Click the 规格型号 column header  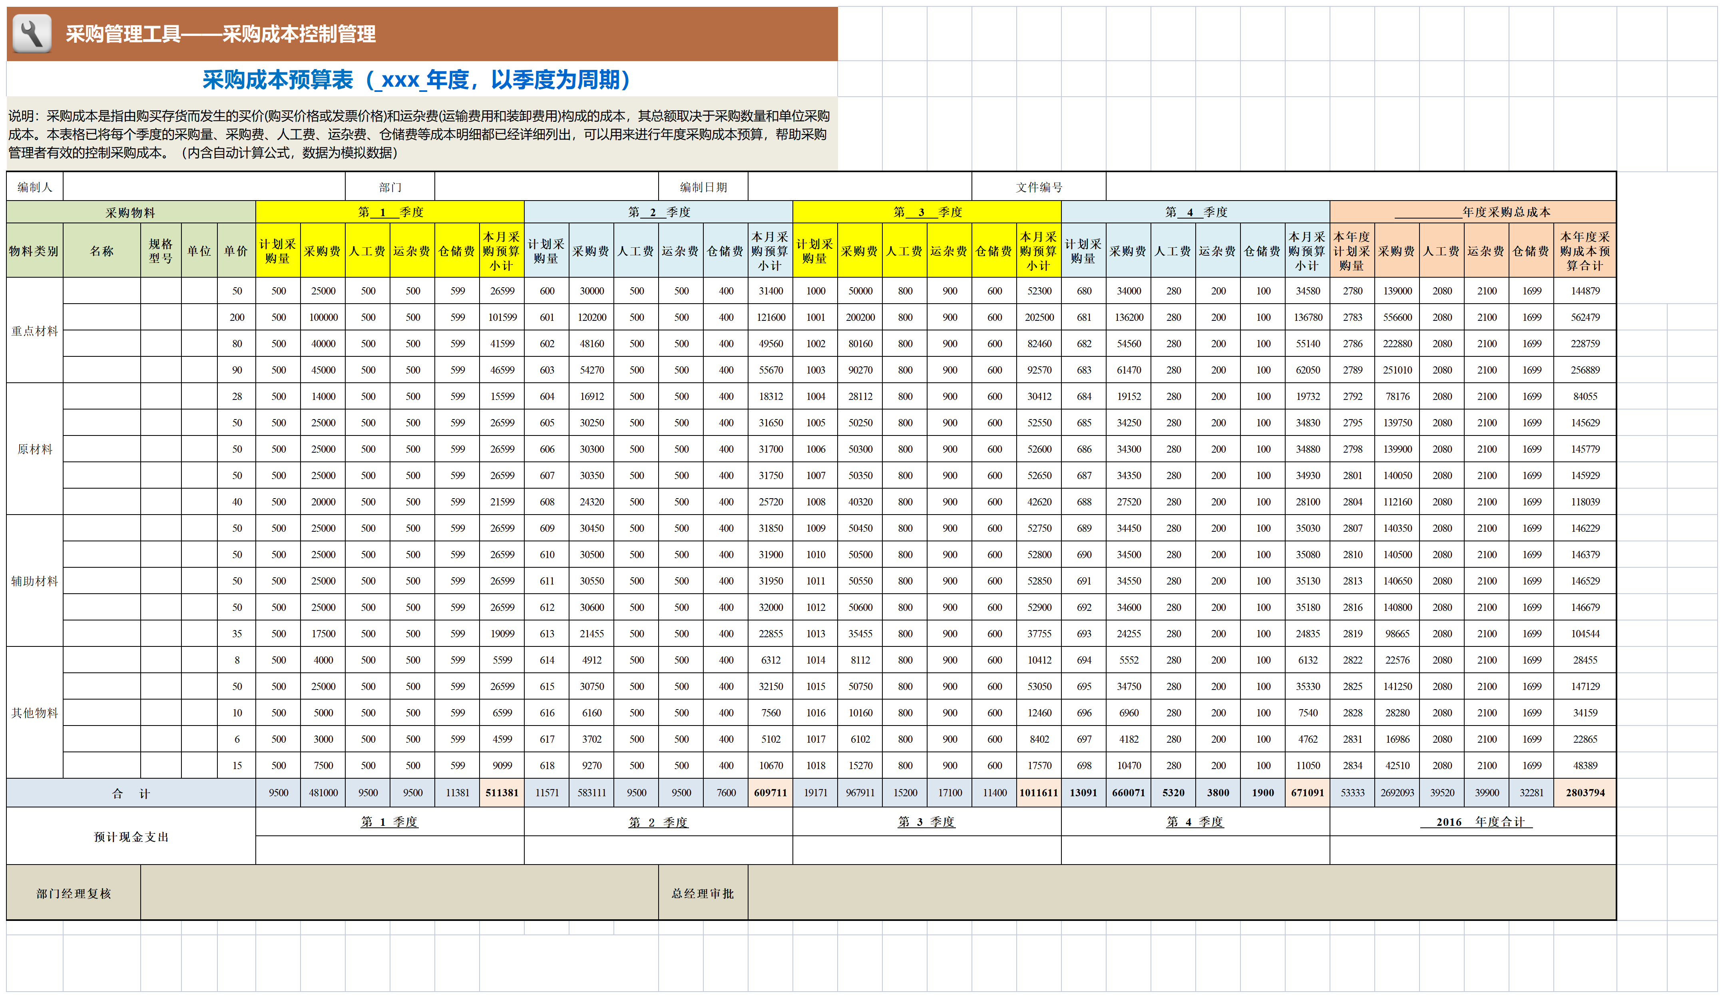coord(161,251)
